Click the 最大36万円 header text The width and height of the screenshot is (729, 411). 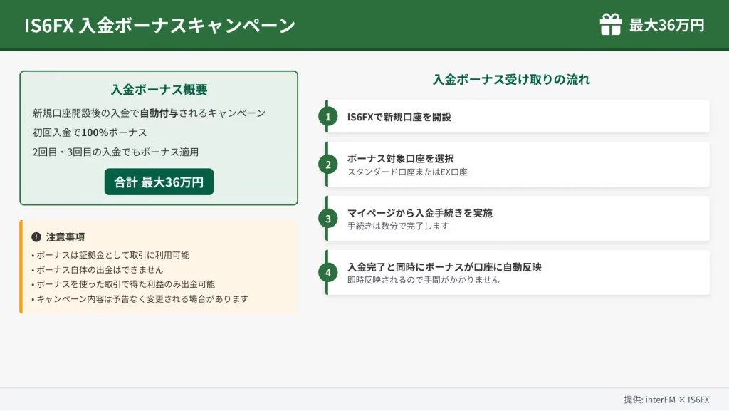tap(666, 26)
